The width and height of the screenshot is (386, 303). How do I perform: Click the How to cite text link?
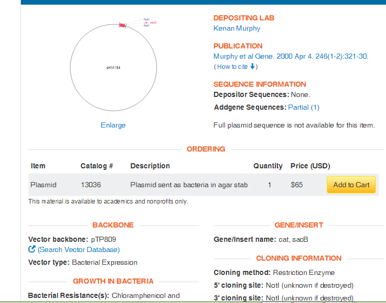233,67
